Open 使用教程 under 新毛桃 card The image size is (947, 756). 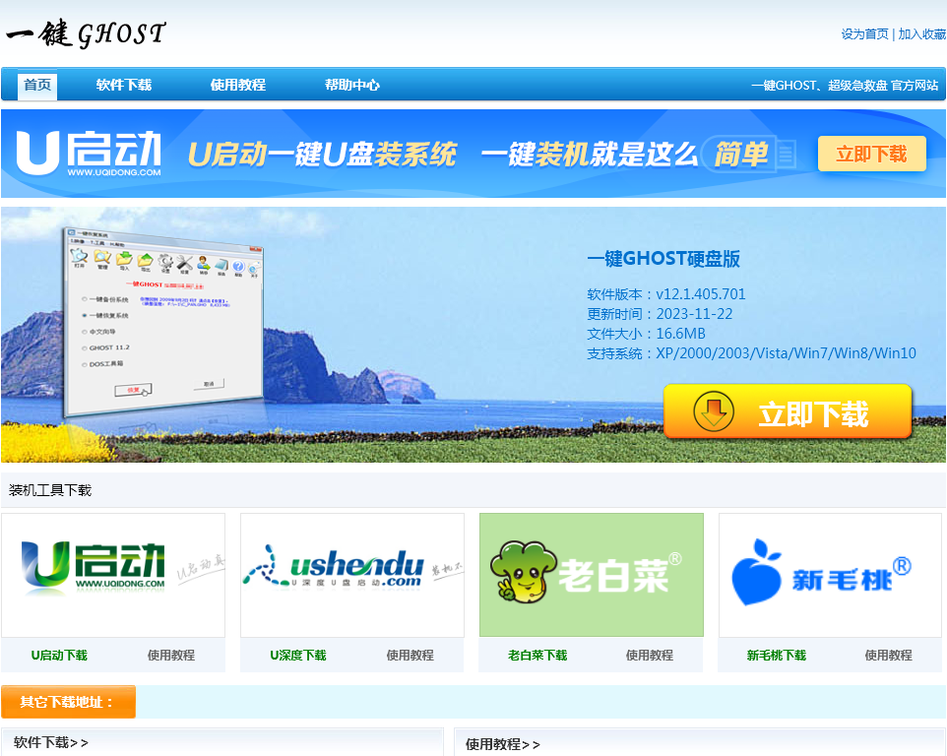click(x=888, y=656)
